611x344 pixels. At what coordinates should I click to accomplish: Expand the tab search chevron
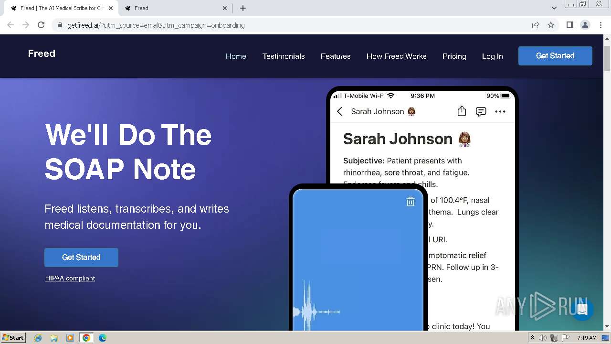coord(554,8)
